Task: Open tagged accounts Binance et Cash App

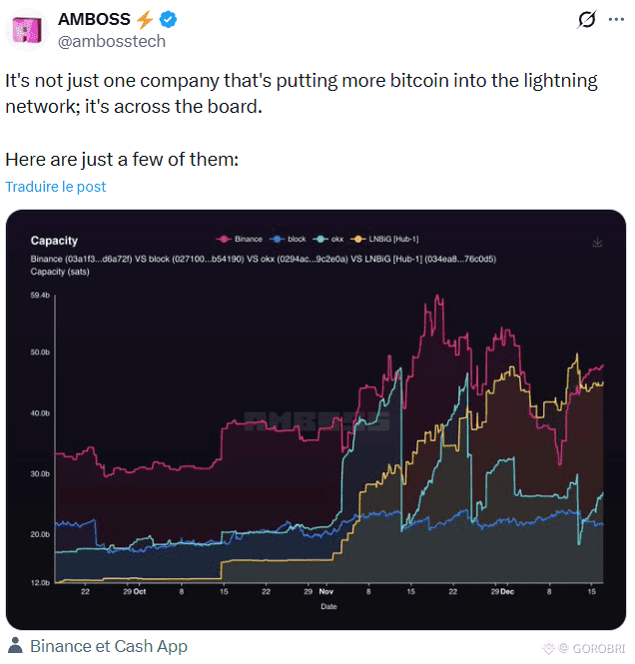Action: click(x=109, y=646)
